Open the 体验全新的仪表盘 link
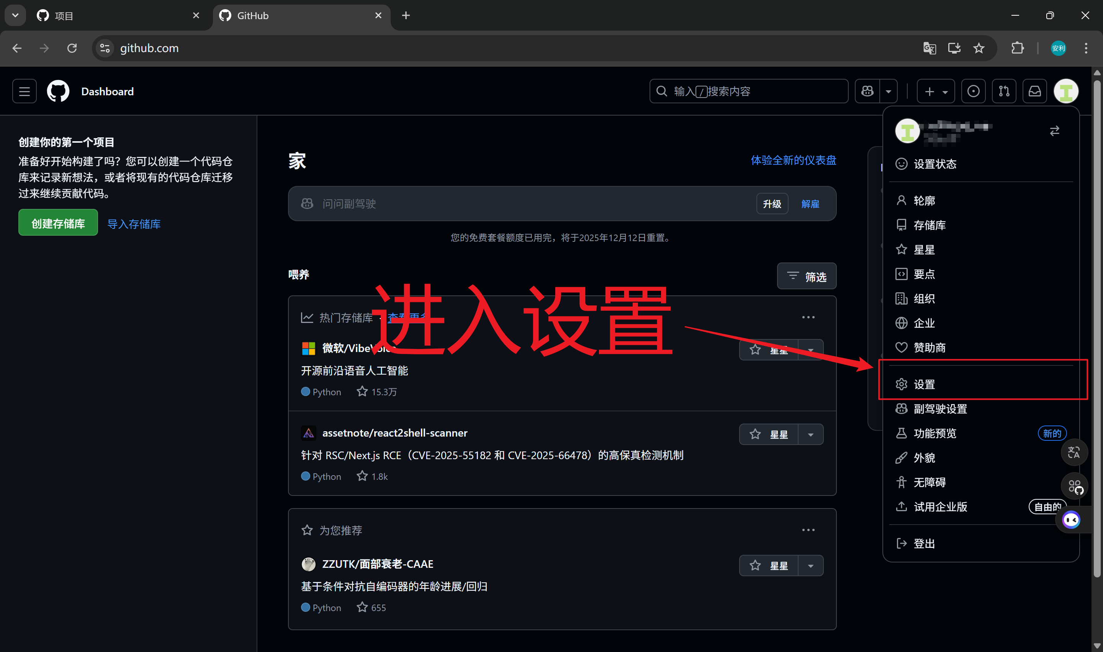The height and width of the screenshot is (652, 1103). tap(793, 160)
